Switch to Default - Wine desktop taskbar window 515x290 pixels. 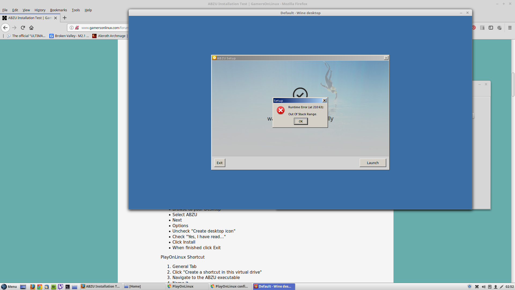[274, 287]
